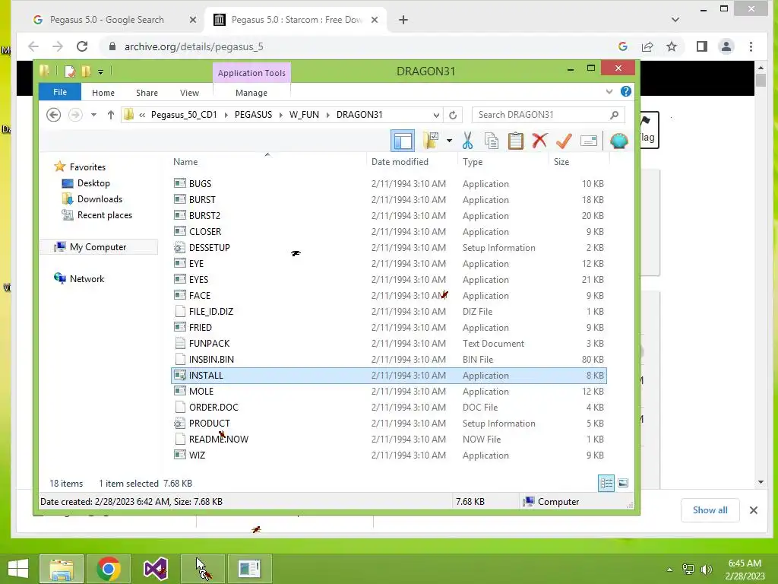Viewport: 778px width, 584px height.
Task: Switch to the Share ribbon tab
Action: tap(147, 93)
